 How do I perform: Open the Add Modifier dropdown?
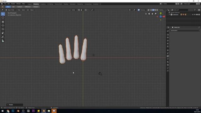[185, 31]
